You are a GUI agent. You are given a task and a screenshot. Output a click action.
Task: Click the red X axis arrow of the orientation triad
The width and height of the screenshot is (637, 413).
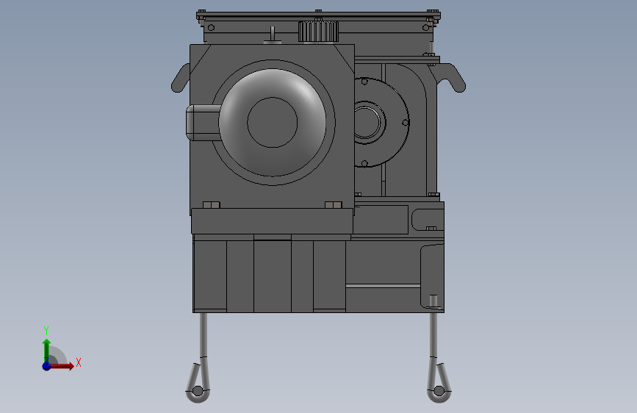tap(62, 366)
